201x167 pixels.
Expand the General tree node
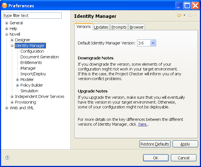coord(7,23)
